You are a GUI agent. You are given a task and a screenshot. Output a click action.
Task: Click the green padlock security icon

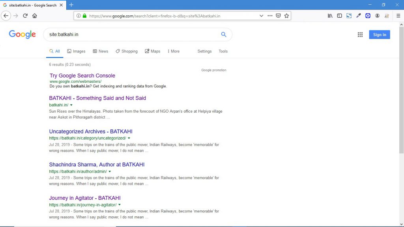[x=84, y=16]
